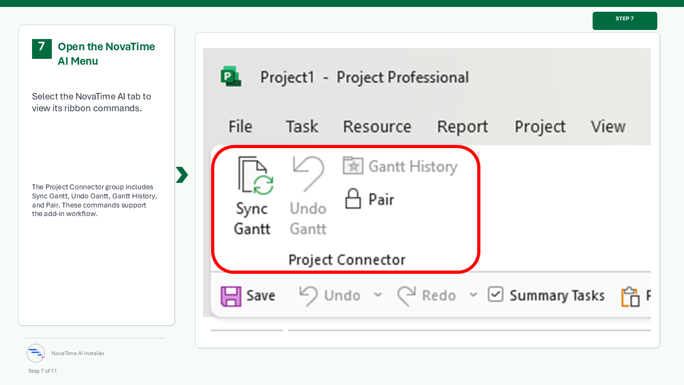This screenshot has height=385, width=684.
Task: Switch to the Report ribbon tab
Action: pos(462,127)
